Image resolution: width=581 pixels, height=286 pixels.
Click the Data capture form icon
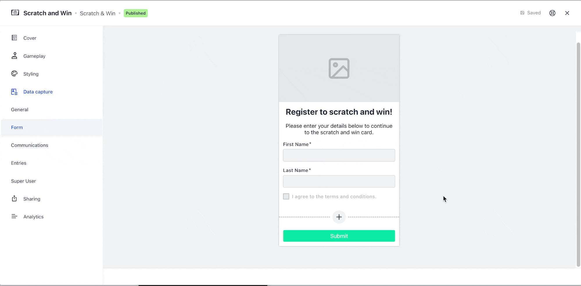tap(14, 92)
